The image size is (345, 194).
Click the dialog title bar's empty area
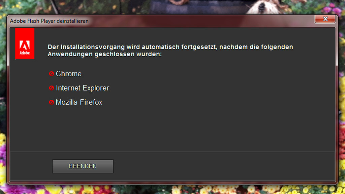tap(198, 21)
